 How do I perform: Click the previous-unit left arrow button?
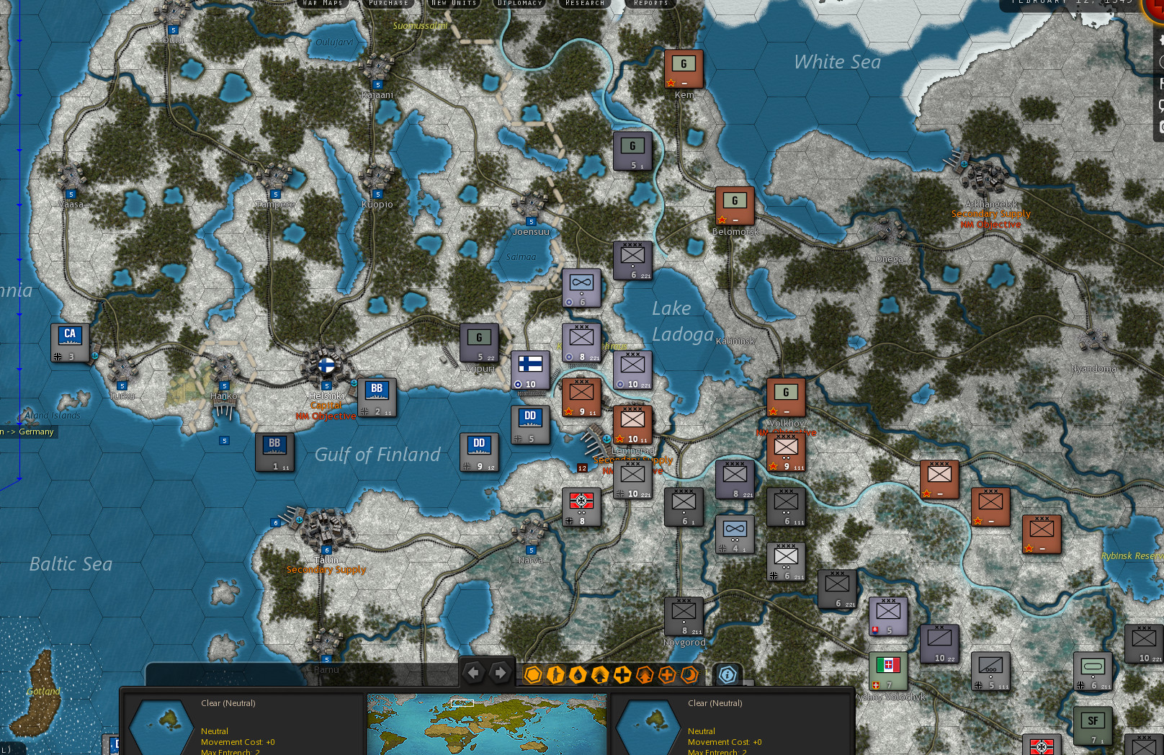pyautogui.click(x=473, y=672)
